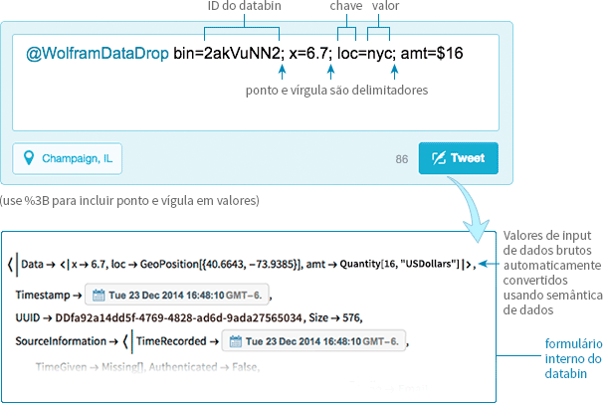This screenshot has height=403, width=606.
Task: Click the "x=6.7;" tweet text
Action: click(x=310, y=54)
